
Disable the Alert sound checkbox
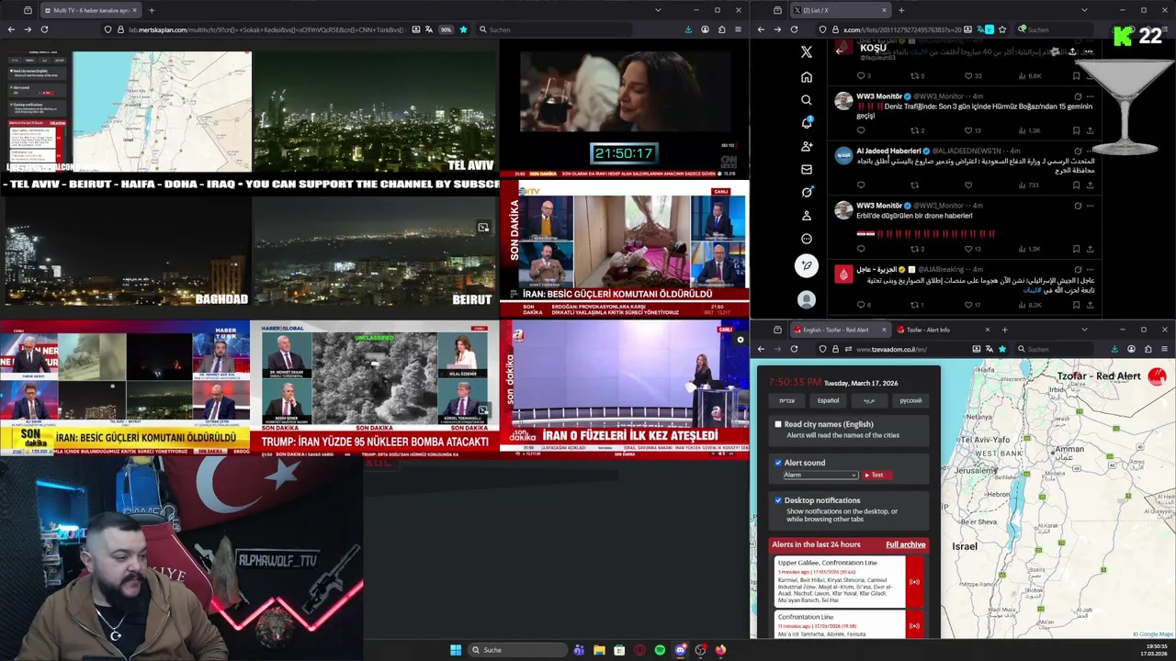pyautogui.click(x=778, y=463)
